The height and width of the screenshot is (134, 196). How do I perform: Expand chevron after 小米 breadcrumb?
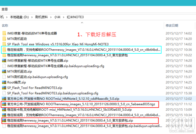tap(64, 17)
